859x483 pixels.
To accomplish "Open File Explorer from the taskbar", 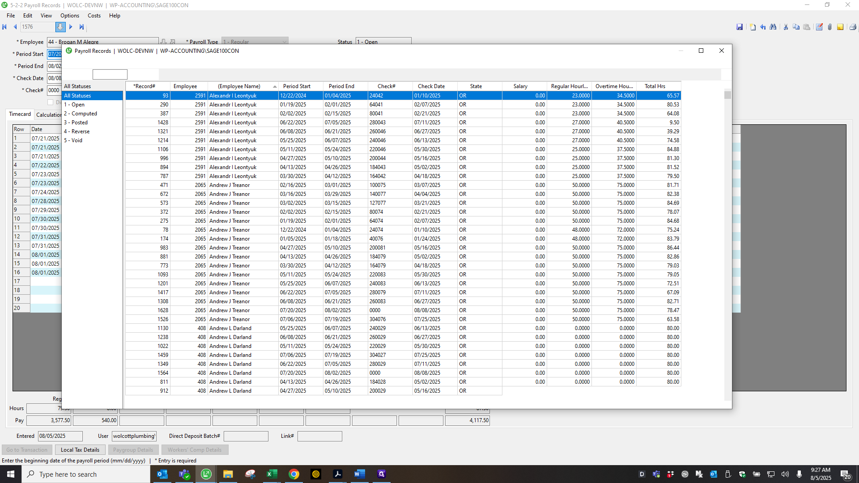I will [228, 474].
